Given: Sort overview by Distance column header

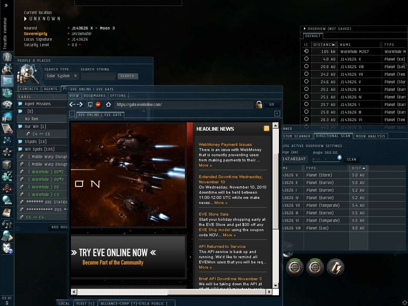Looking at the screenshot, I should (x=324, y=45).
